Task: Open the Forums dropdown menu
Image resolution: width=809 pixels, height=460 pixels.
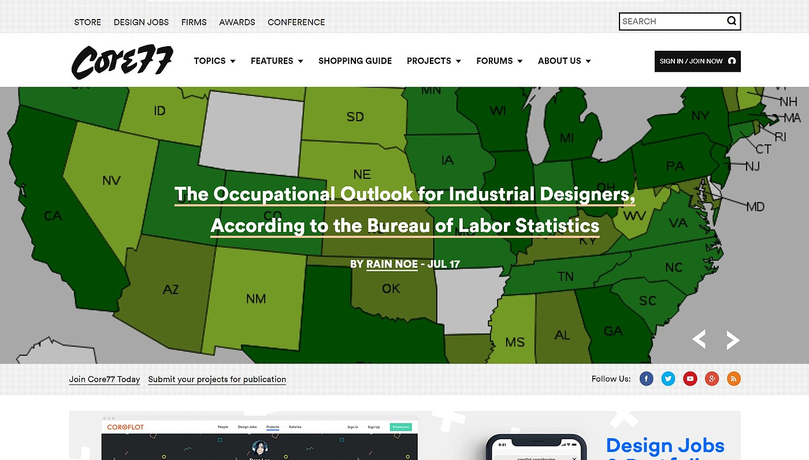Action: coord(499,61)
